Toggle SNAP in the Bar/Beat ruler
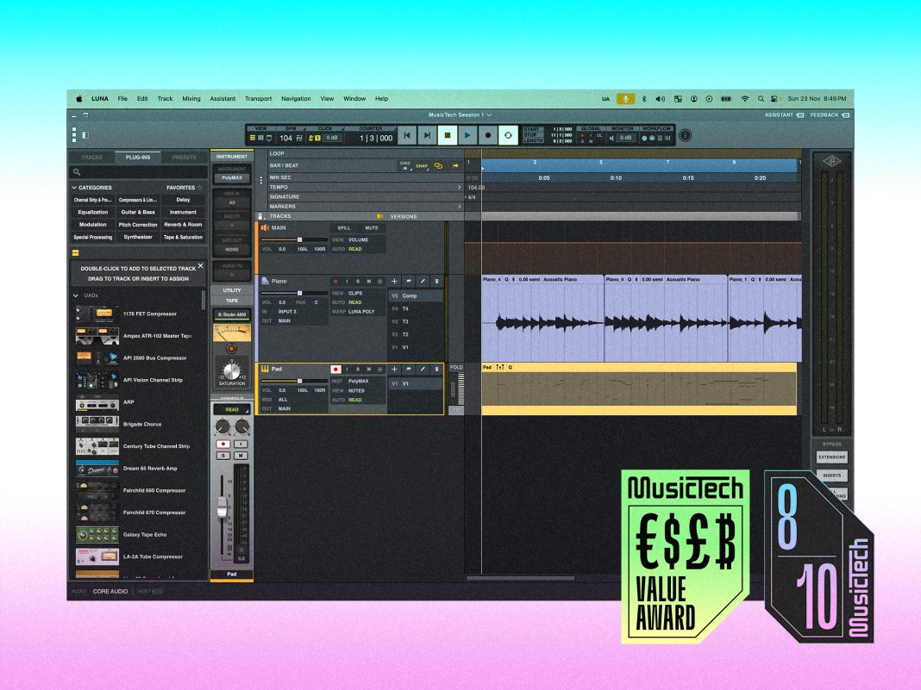The image size is (921, 690). click(421, 165)
